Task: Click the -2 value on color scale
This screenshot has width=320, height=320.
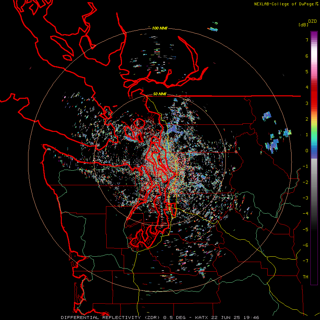Action: point(305,182)
